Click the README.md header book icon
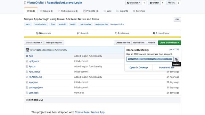Viewport: 205px width, 115px height. tap(27, 100)
